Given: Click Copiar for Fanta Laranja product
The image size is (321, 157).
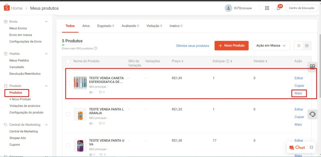Looking at the screenshot, I should (299, 117).
